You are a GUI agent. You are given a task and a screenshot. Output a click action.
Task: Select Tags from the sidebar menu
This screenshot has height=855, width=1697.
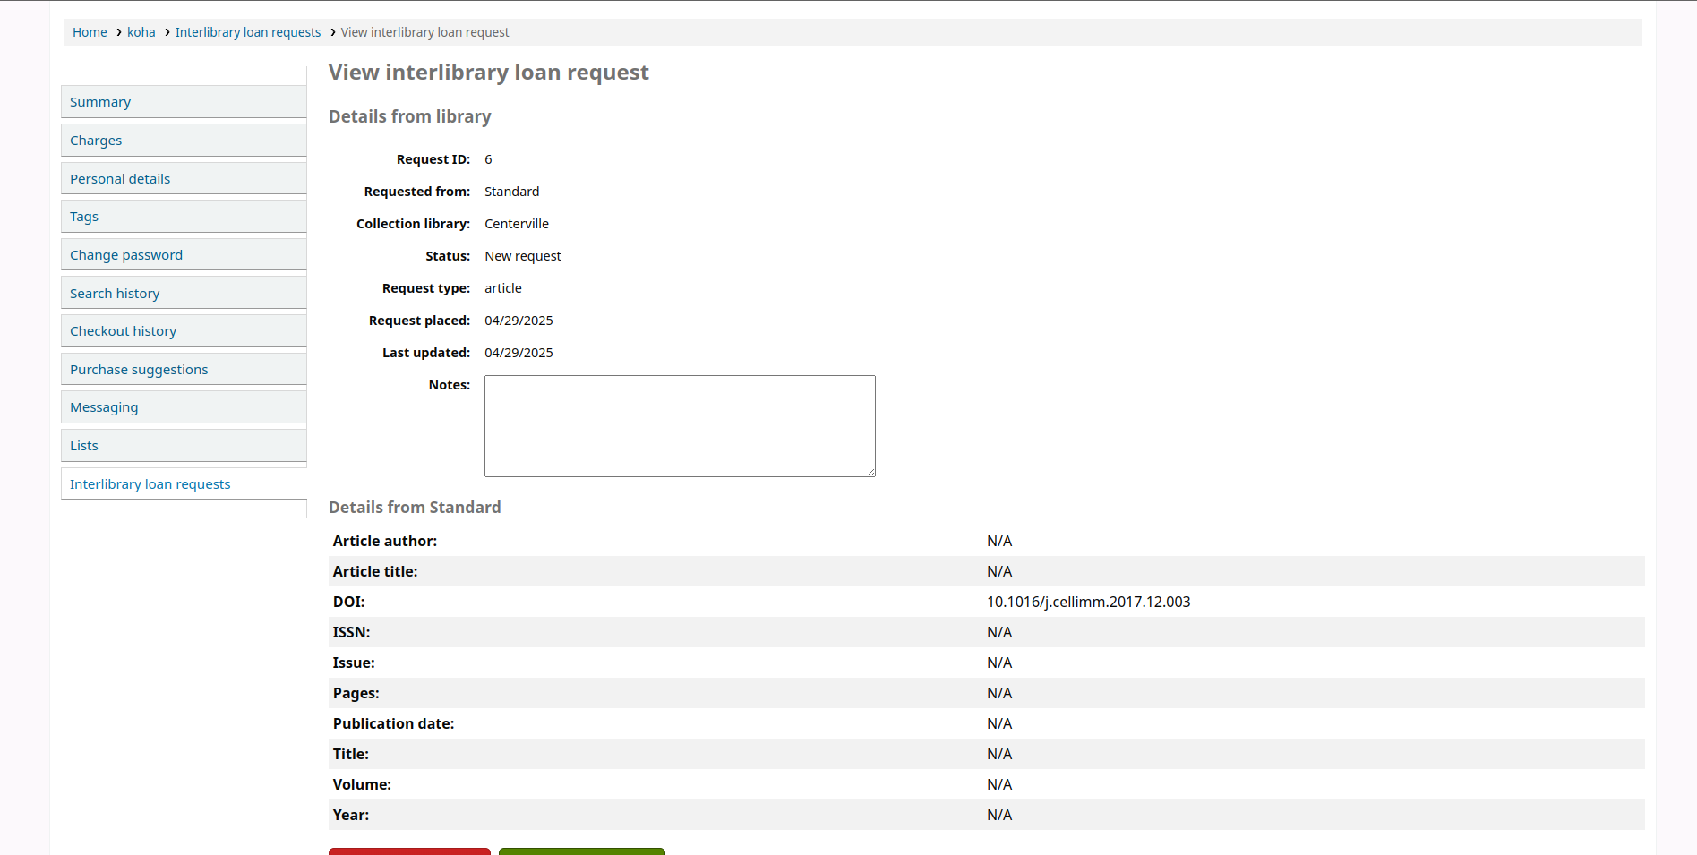tap(84, 217)
